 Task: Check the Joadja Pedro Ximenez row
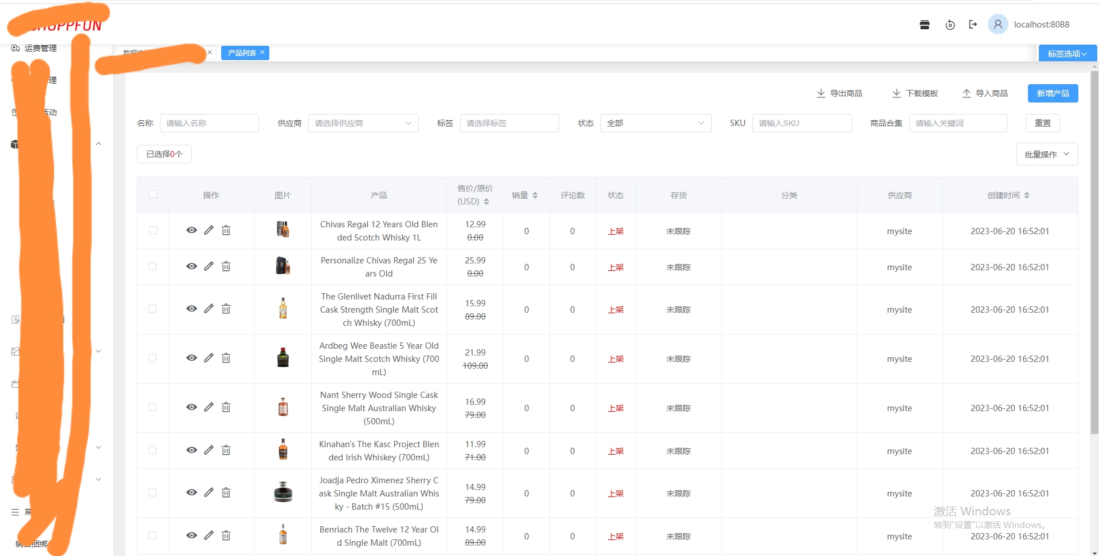click(152, 492)
